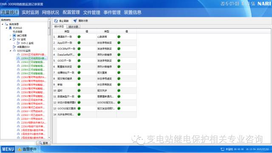Click the date and time display at top right
The height and width of the screenshot is (153, 272).
[238, 4]
